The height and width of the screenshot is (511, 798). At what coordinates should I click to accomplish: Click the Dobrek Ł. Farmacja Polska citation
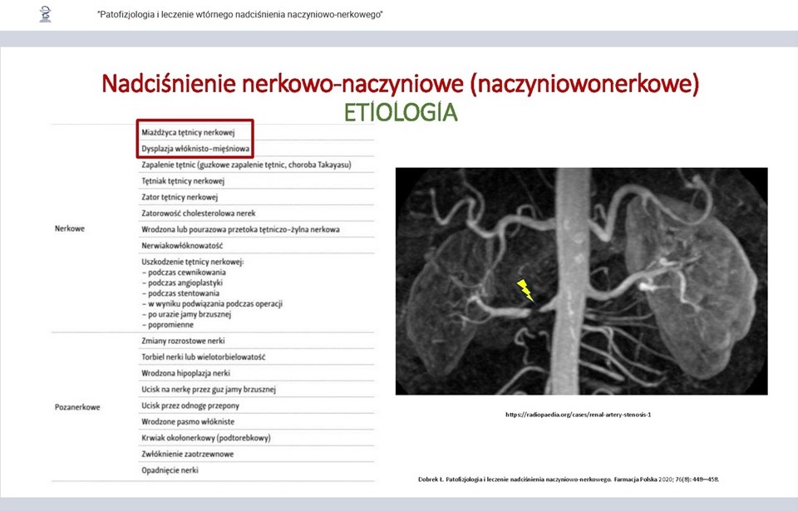(568, 479)
